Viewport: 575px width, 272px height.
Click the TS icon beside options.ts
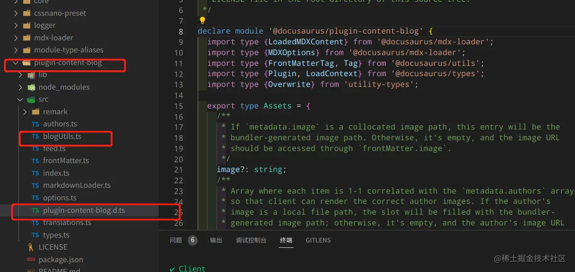[35, 198]
